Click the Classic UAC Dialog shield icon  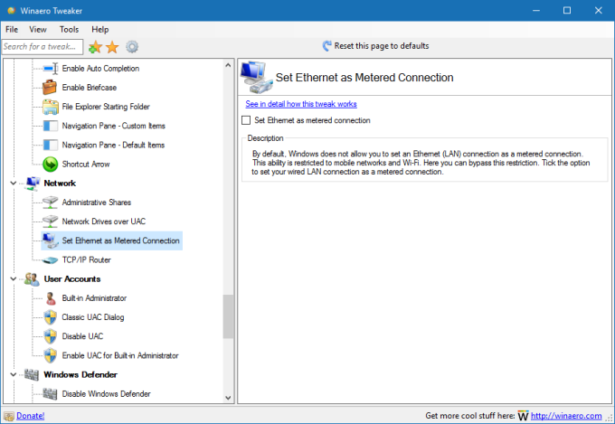[x=51, y=317]
